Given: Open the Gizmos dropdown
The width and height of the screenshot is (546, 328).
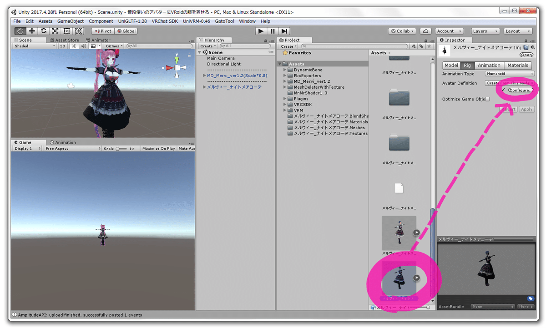Looking at the screenshot, I should [114, 46].
